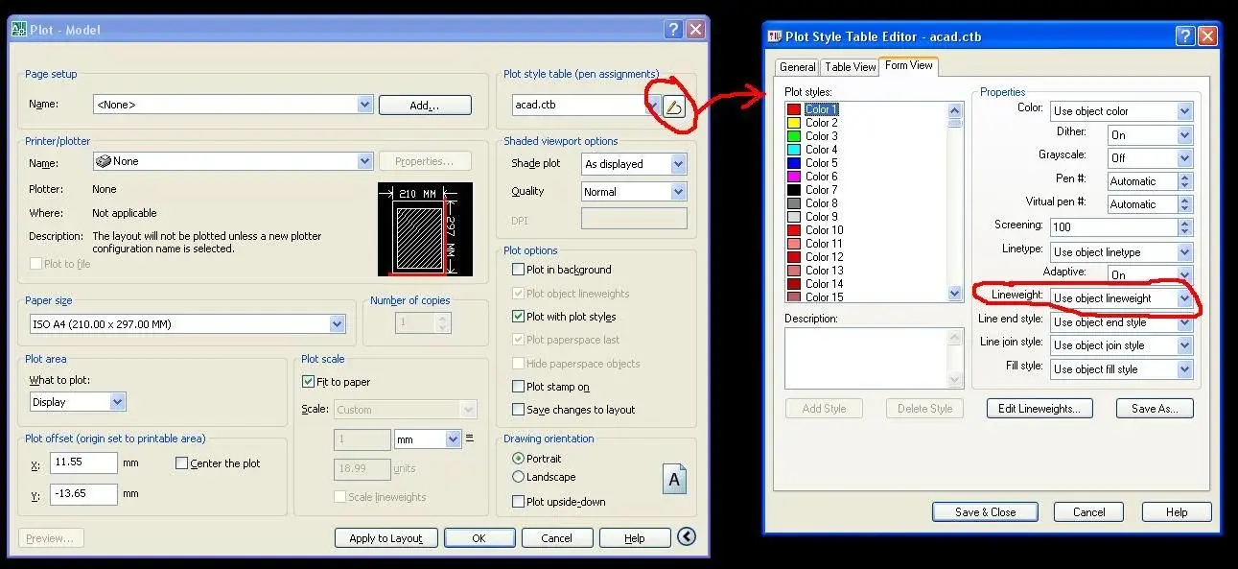This screenshot has width=1238, height=569.
Task: Open the What to plot dropdown
Action: [118, 402]
